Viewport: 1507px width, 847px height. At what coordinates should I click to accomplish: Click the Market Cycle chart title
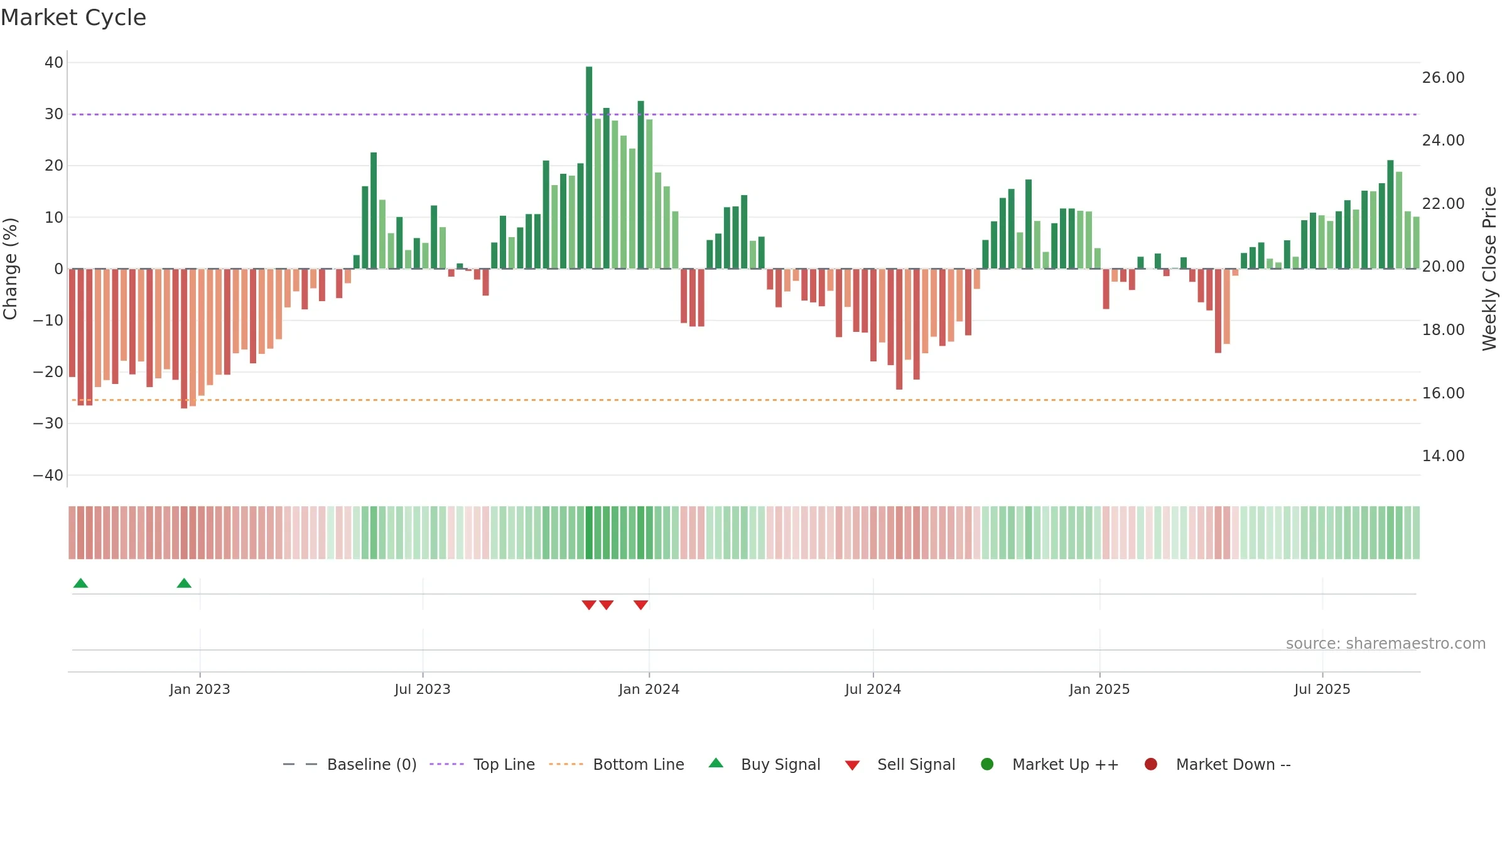73,18
